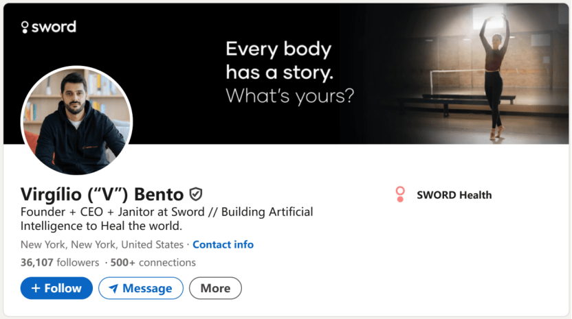Screen dimensions: 572x319
Task: Click the "What's yours?" banner line
Action: (x=289, y=95)
